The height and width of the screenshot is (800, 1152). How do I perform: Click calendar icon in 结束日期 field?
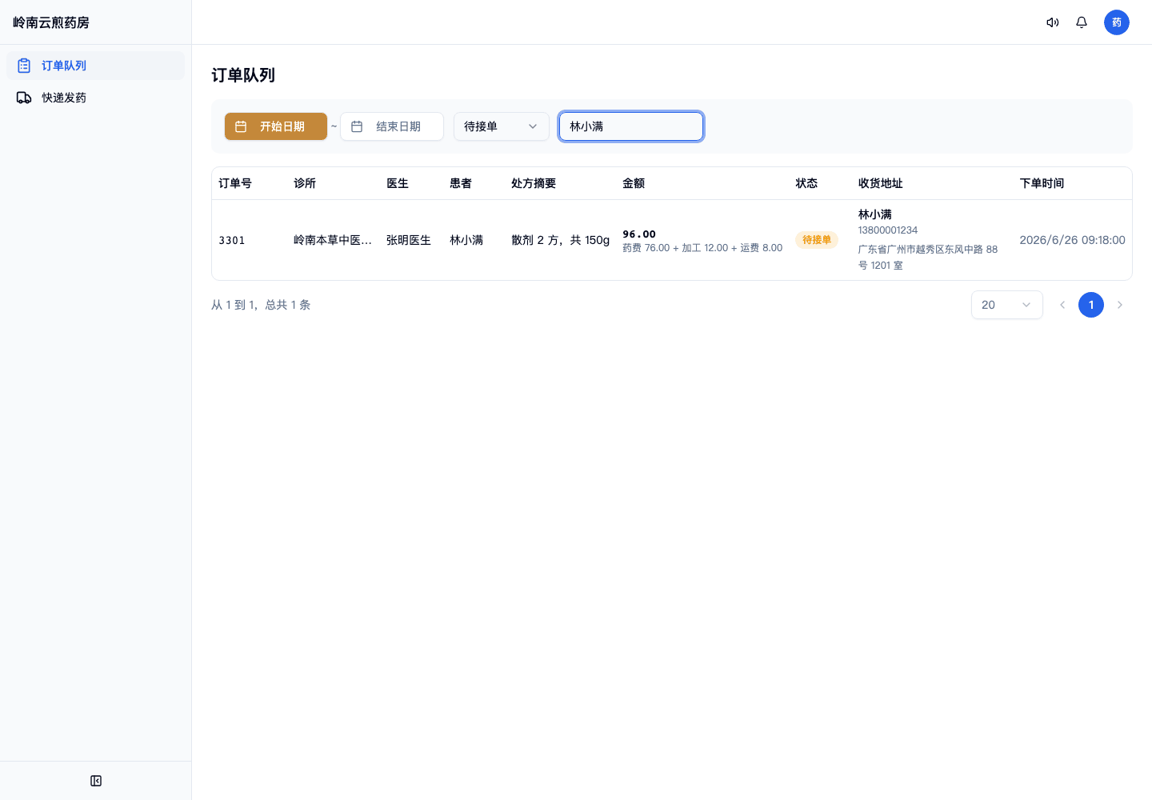357,126
